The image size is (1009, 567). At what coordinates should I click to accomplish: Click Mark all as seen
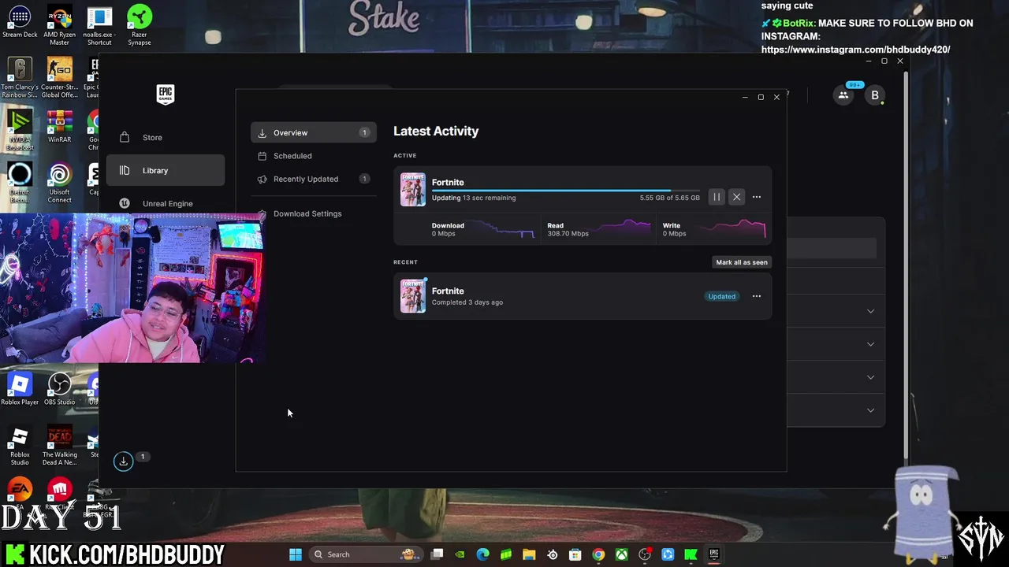pyautogui.click(x=741, y=262)
